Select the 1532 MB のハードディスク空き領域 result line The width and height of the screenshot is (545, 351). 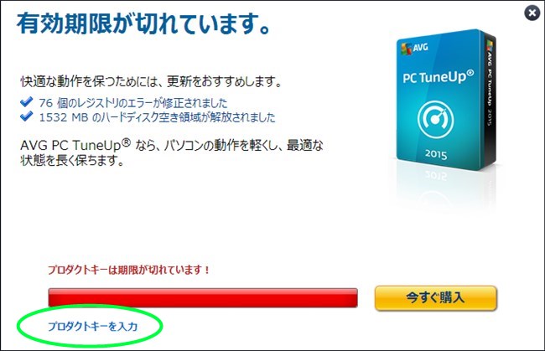coord(157,117)
